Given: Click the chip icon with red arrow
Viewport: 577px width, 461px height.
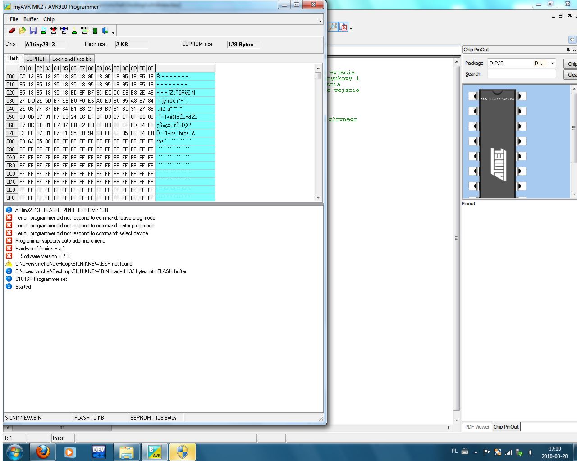Looking at the screenshot, I should (x=54, y=31).
